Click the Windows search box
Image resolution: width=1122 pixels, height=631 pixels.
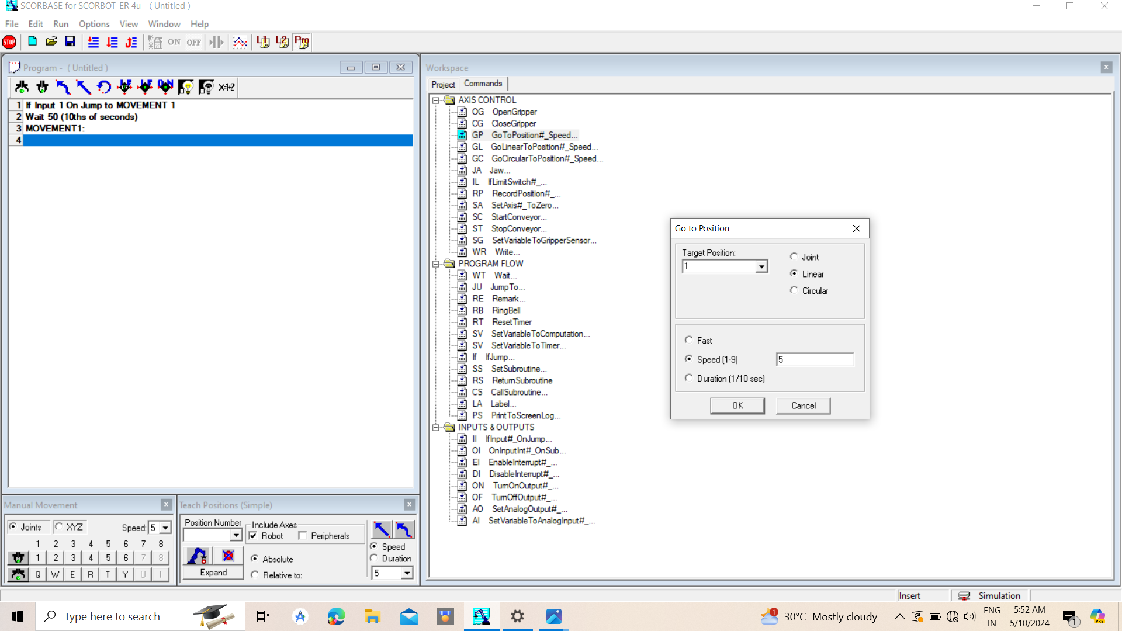tap(140, 616)
